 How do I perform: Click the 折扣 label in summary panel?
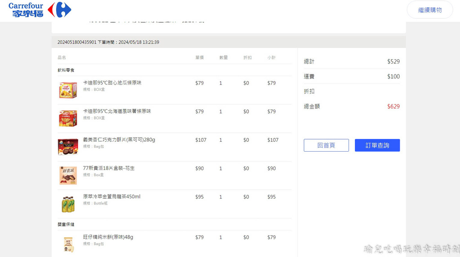[309, 91]
